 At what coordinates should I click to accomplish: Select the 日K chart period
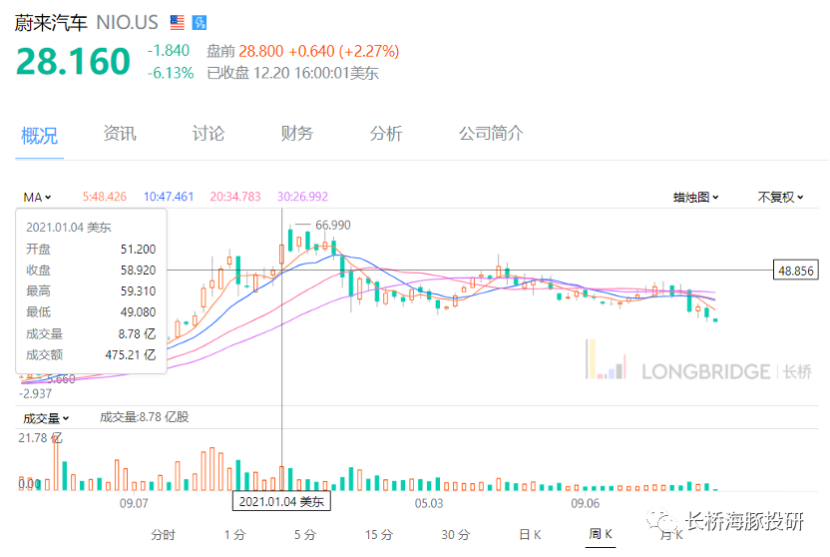tap(530, 535)
